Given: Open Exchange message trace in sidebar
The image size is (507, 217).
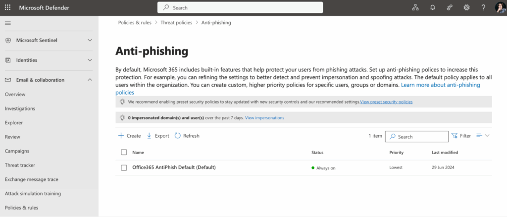Looking at the screenshot, I should pyautogui.click(x=32, y=179).
